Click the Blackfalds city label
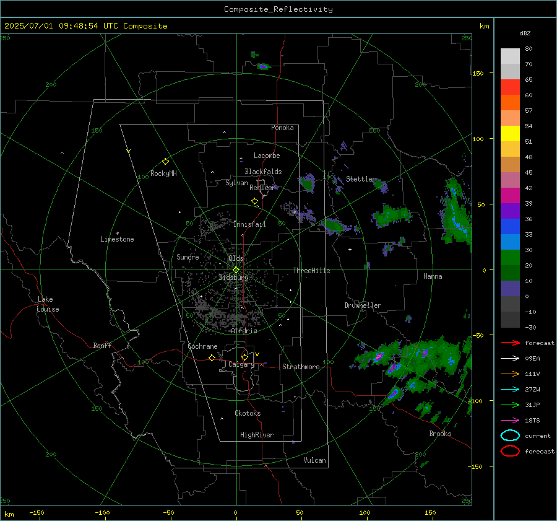Screen dimensions: 557x521 tap(263, 172)
